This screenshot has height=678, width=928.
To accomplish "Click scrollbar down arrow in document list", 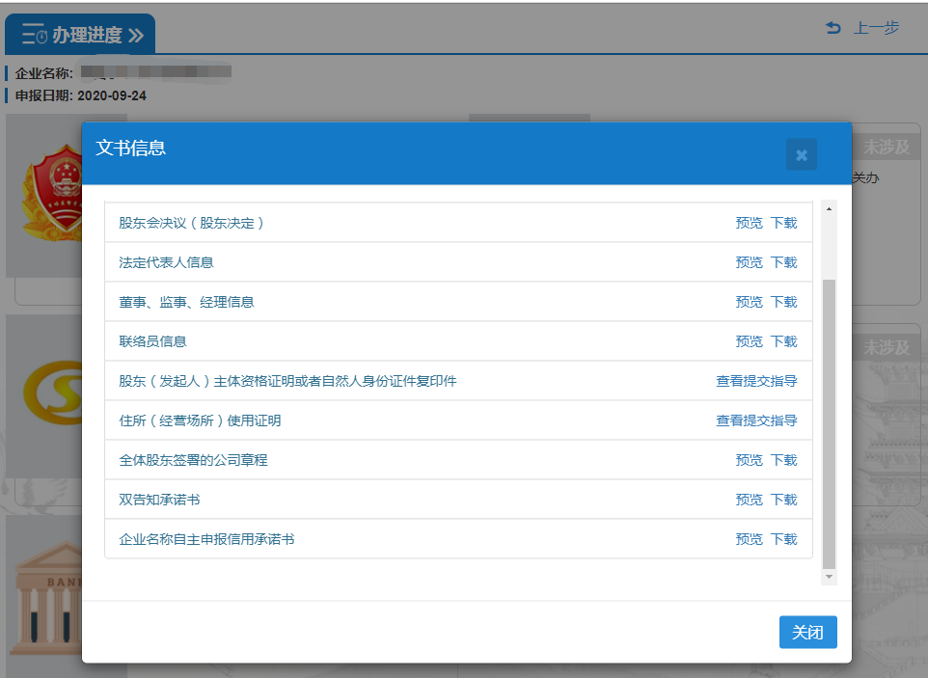I will click(829, 576).
